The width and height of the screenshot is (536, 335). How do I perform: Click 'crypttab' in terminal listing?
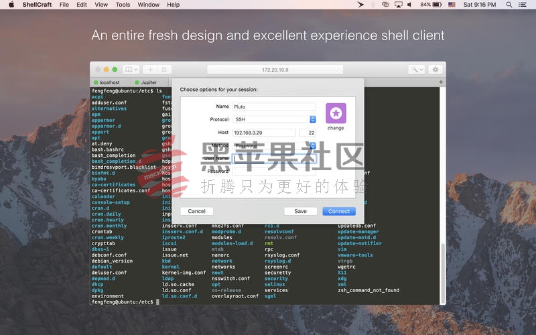[103, 243]
